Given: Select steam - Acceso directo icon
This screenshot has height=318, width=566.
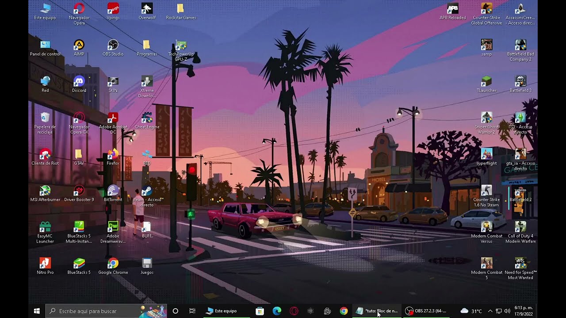Looking at the screenshot, I should click(x=147, y=196).
